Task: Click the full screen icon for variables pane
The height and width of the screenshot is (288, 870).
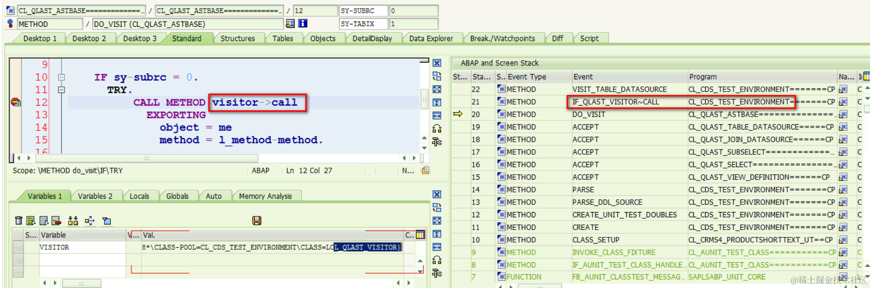Action: 437,221
